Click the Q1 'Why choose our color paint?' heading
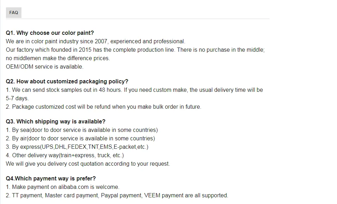Image resolution: width=337 pixels, height=204 pixels. pos(50,33)
